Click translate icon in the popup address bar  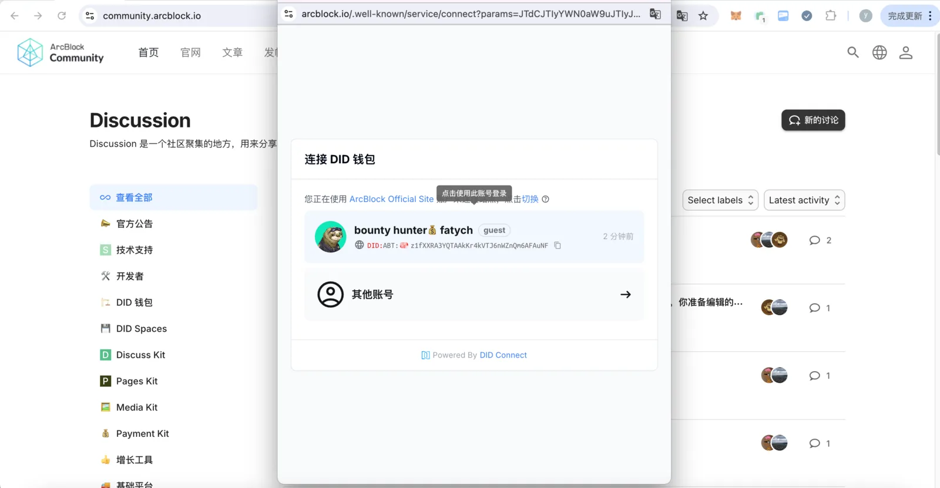point(655,14)
